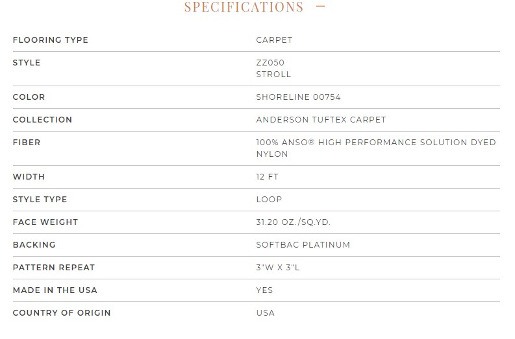Screen dimensions: 515x339
Task: Click the 3"W X 3"L pattern repeat
Action: 278,268
